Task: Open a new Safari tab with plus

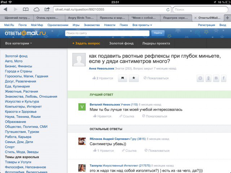Action: pyautogui.click(x=227, y=17)
